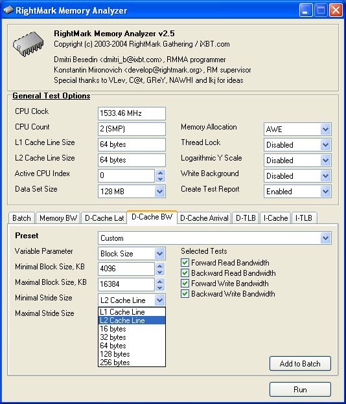Switch to the D-Cache Arrival tab

[x=204, y=218]
